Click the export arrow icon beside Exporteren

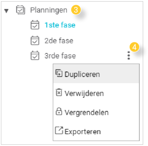59,130
